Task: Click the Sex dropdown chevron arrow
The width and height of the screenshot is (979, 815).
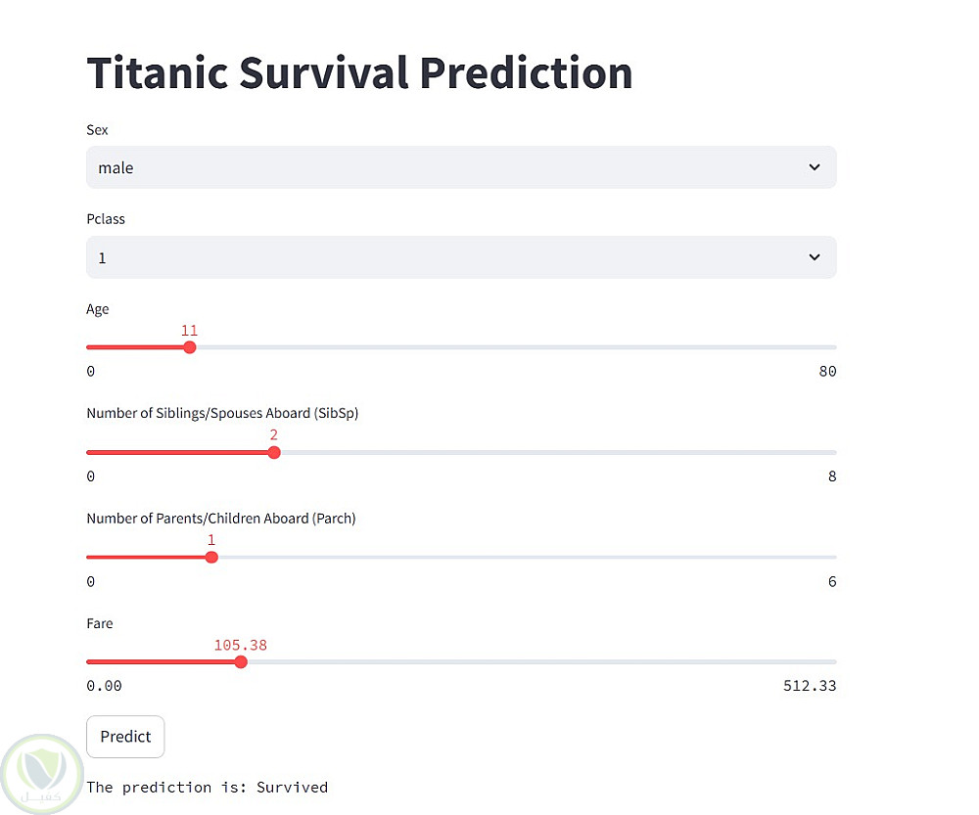Action: click(814, 167)
